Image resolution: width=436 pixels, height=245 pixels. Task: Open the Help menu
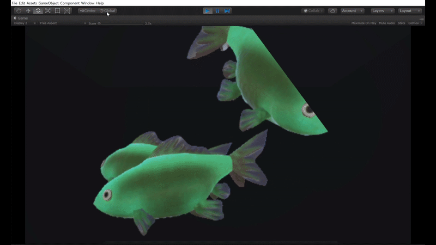(100, 3)
